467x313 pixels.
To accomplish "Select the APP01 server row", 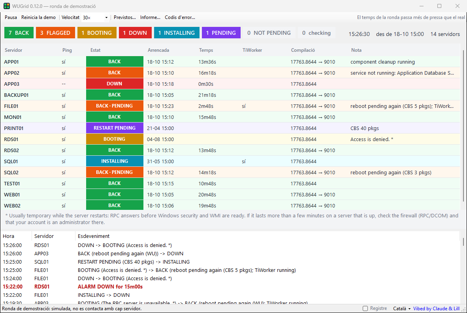I will [230, 62].
